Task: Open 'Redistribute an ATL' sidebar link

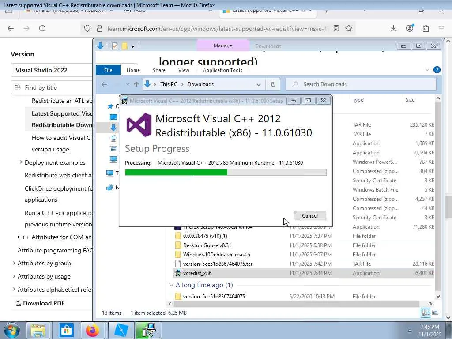Action: [x=62, y=101]
